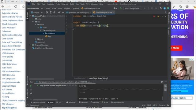Click the red error indicator in editor
The image size is (196, 110).
[155, 16]
